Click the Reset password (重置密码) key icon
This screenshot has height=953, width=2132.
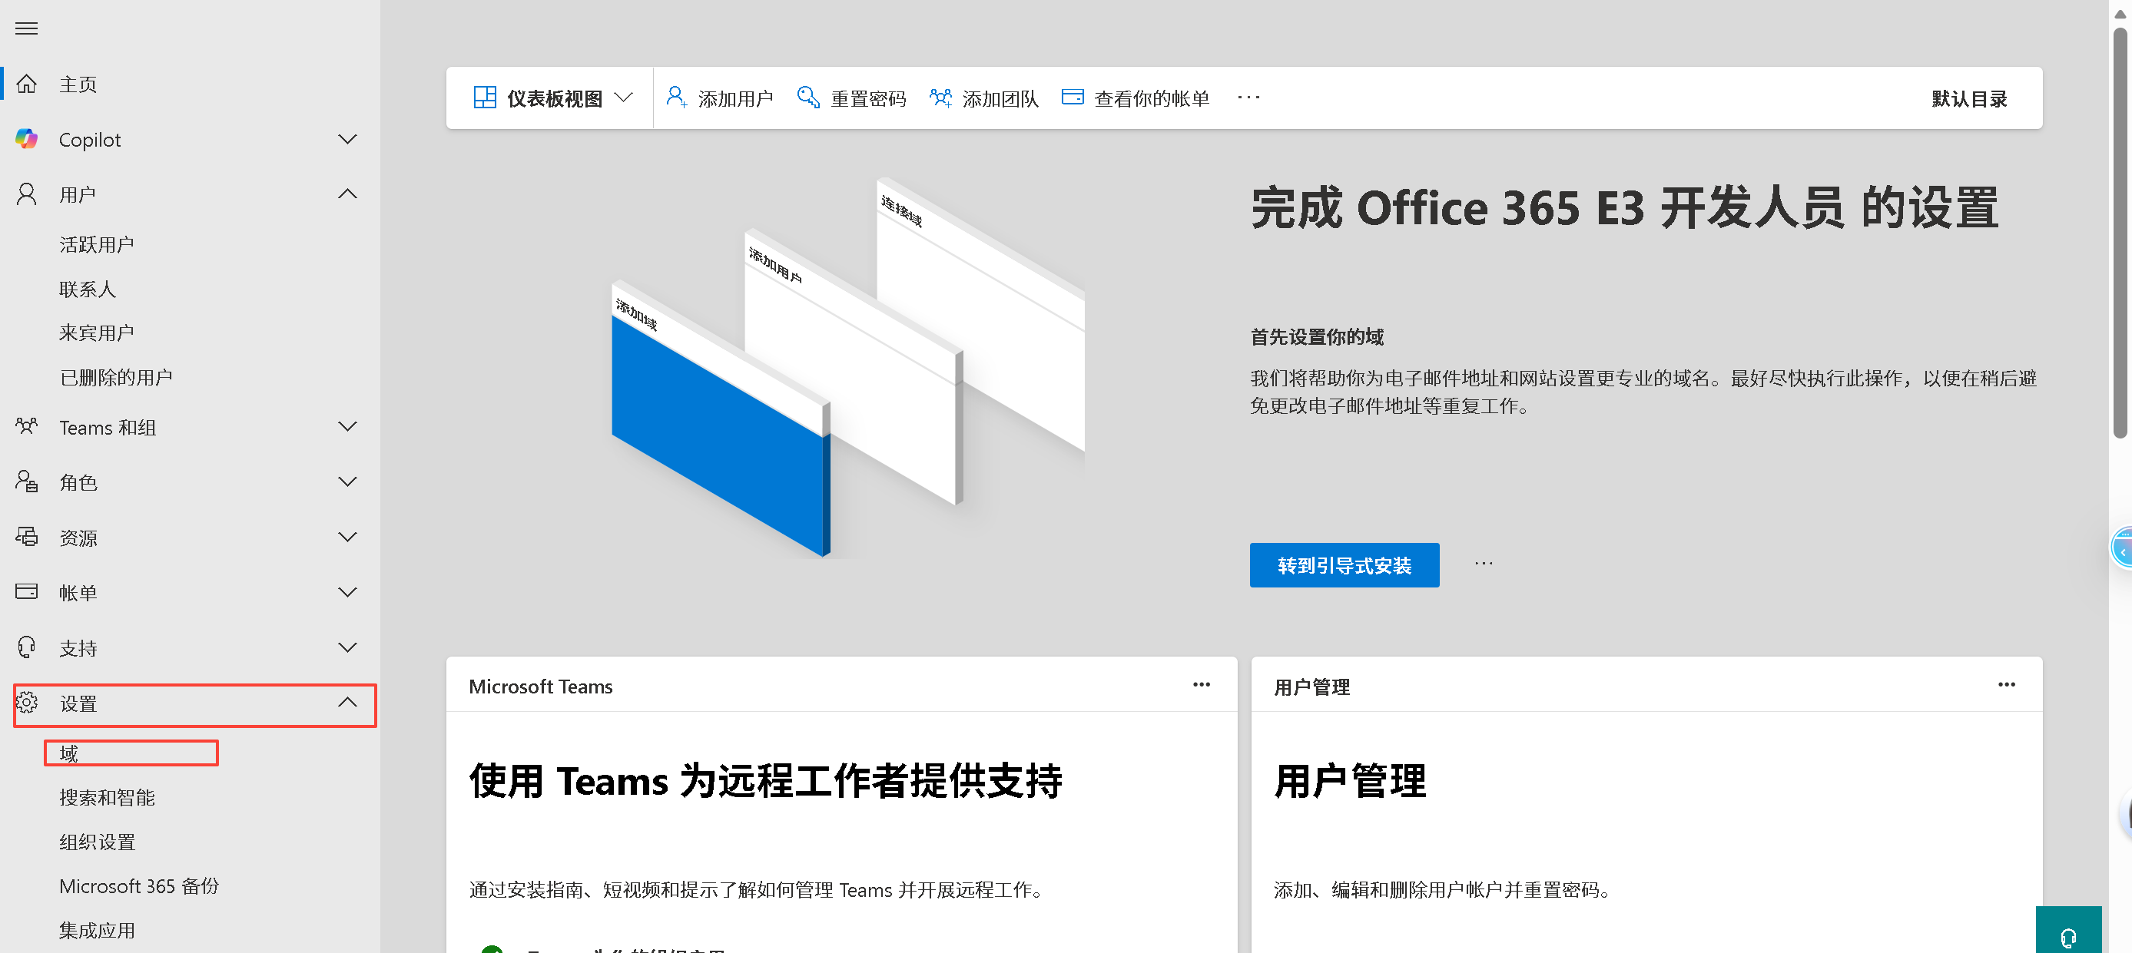click(807, 98)
